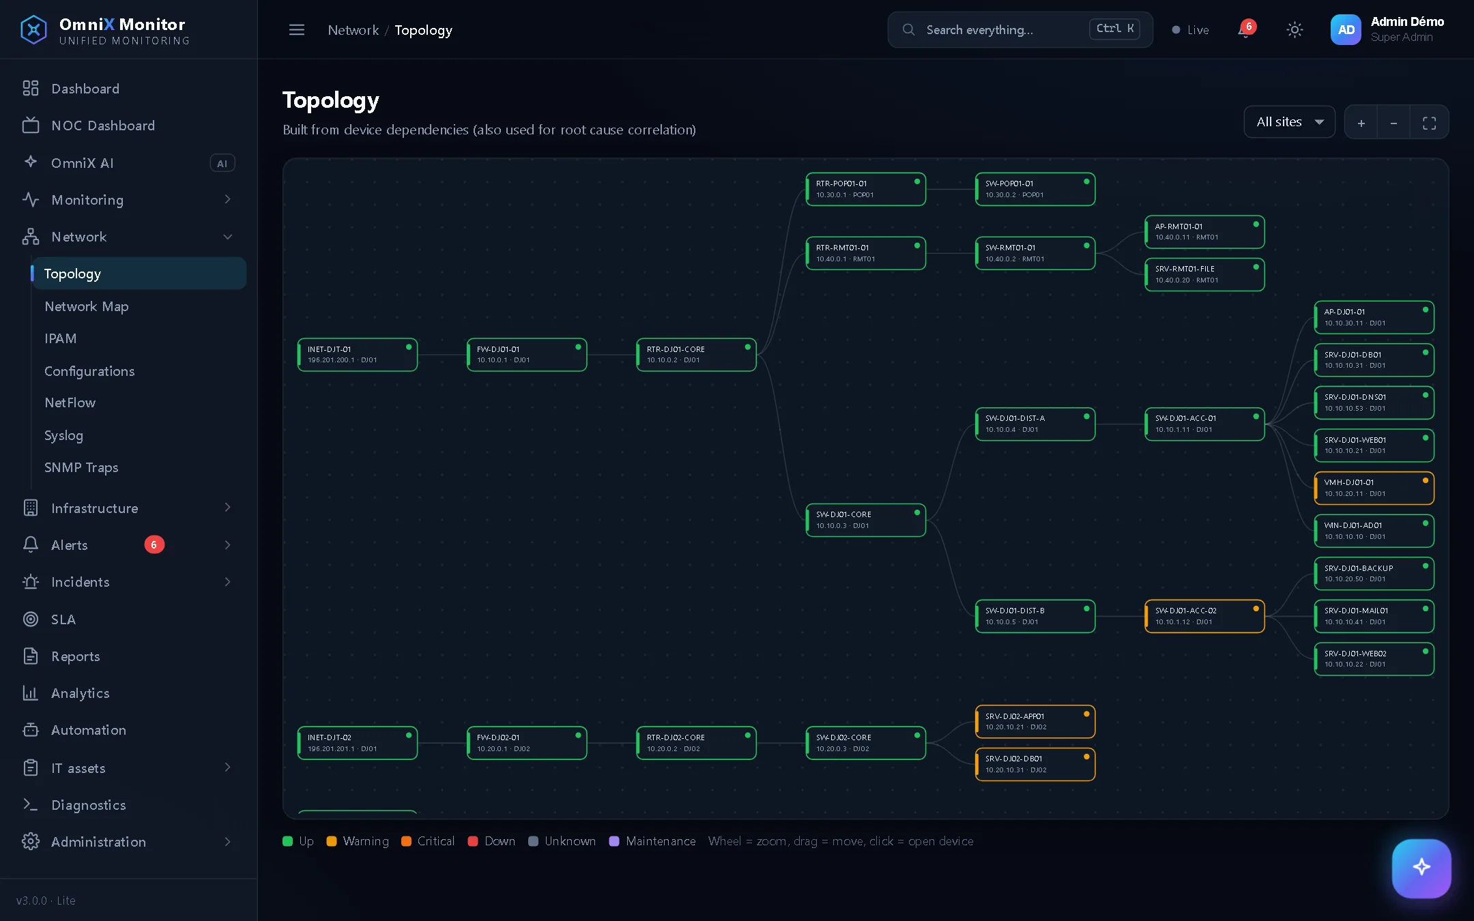The image size is (1474, 921).
Task: Click the Network breadcrumb link
Action: click(x=353, y=30)
